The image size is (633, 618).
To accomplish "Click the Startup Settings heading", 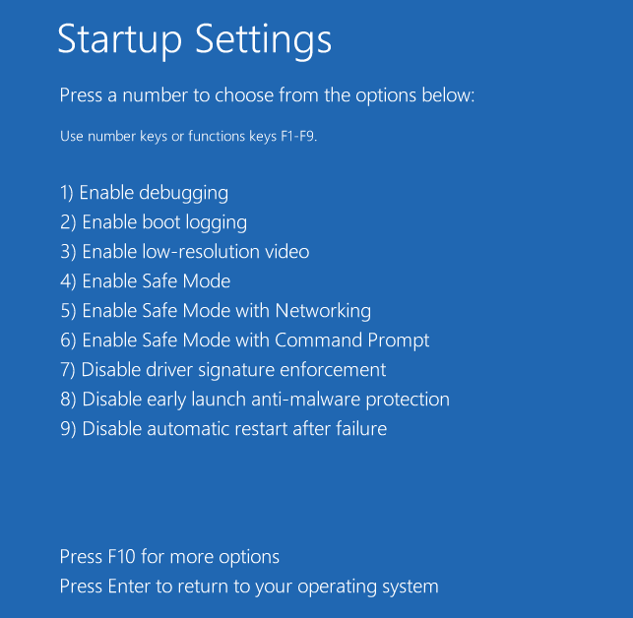I will (x=195, y=40).
